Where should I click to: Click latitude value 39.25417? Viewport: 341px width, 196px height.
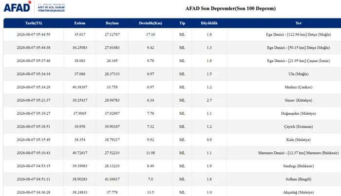click(80, 100)
